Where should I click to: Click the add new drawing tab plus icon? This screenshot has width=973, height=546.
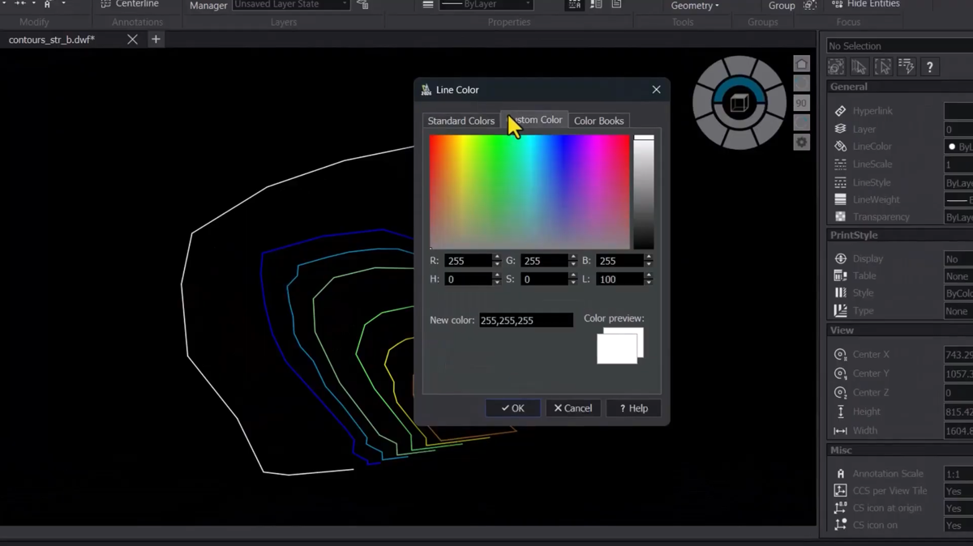tap(156, 39)
